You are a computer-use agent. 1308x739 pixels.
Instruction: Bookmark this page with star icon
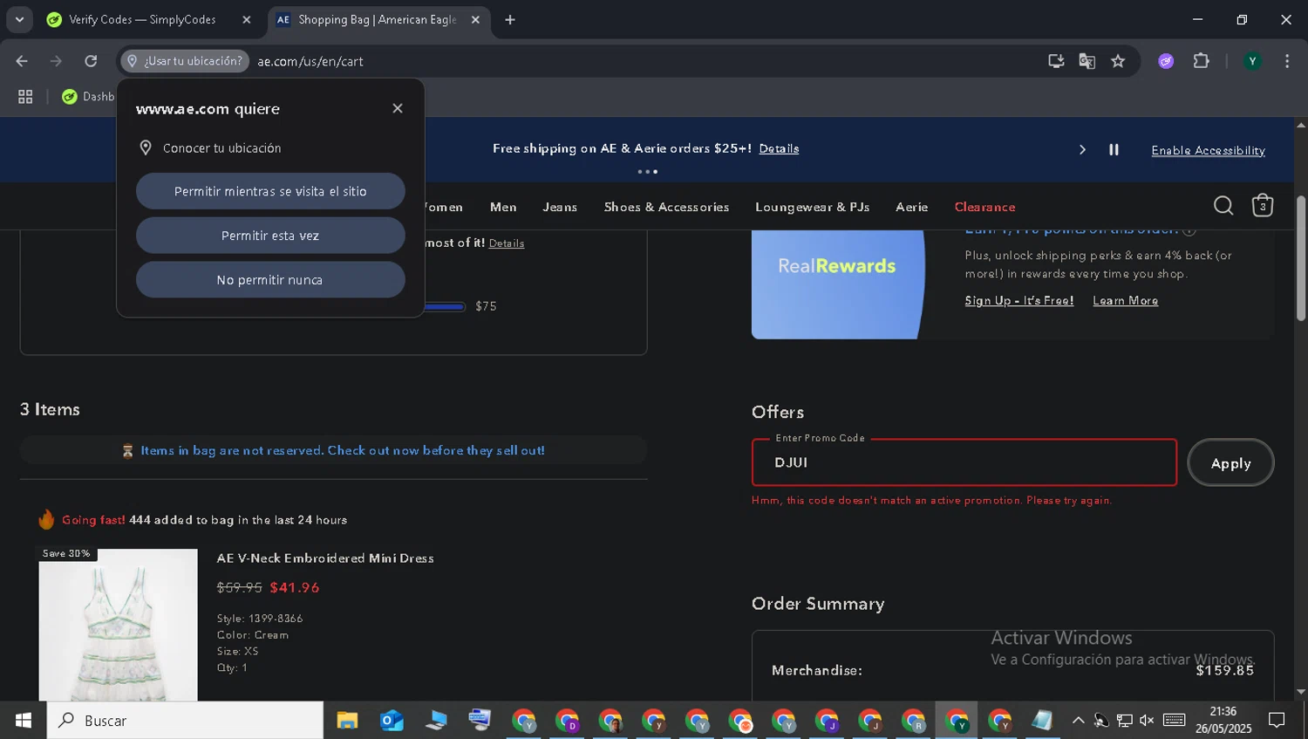coord(1118,61)
